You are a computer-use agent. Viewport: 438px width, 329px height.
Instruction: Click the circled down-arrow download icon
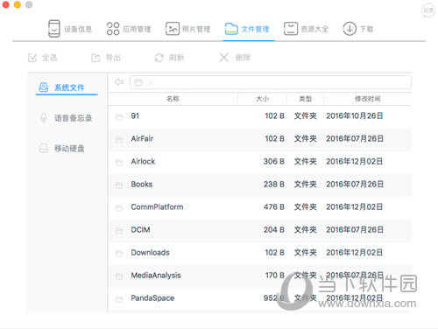pyautogui.click(x=350, y=29)
